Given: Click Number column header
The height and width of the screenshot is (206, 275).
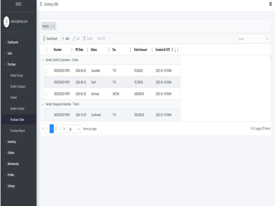Looking at the screenshot, I should tap(58, 50).
